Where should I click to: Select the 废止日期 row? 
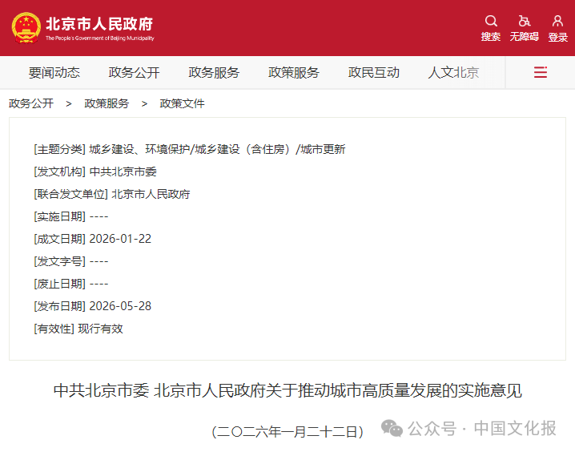(x=71, y=284)
